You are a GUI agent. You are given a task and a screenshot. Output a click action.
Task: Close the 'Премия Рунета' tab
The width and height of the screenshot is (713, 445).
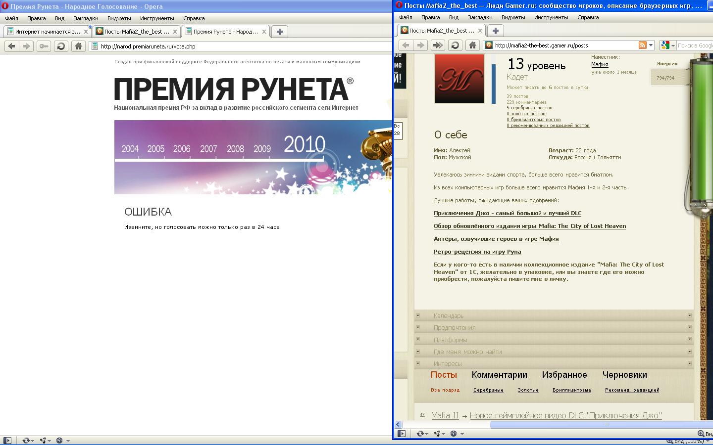click(x=264, y=32)
